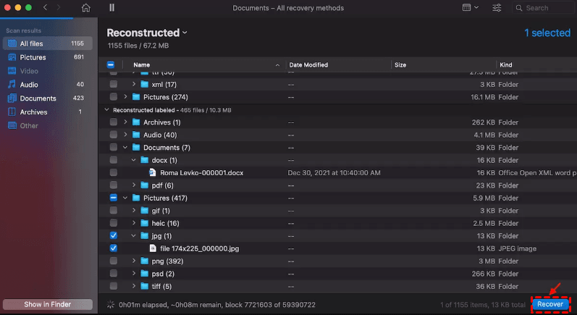Check the Roma Levko-000001.docx checkbox
This screenshot has height=315, width=577.
pos(113,173)
